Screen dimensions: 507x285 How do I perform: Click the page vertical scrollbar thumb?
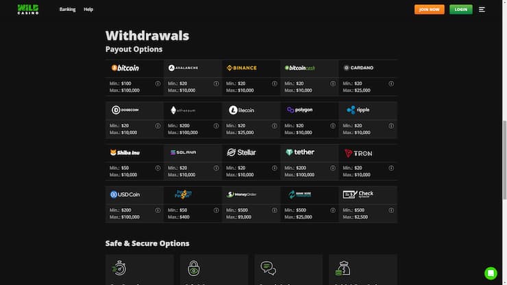[504, 160]
